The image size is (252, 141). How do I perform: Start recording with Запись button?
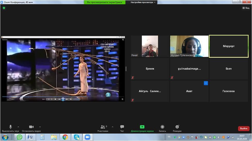point(162,127)
